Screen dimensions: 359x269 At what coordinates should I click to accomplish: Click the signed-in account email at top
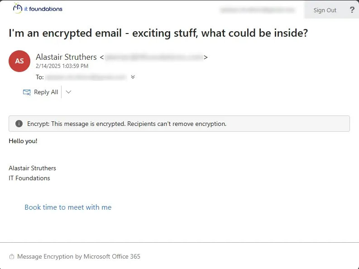(x=257, y=10)
